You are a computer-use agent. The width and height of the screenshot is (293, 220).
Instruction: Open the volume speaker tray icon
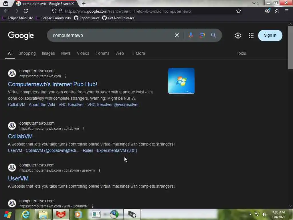(264, 214)
